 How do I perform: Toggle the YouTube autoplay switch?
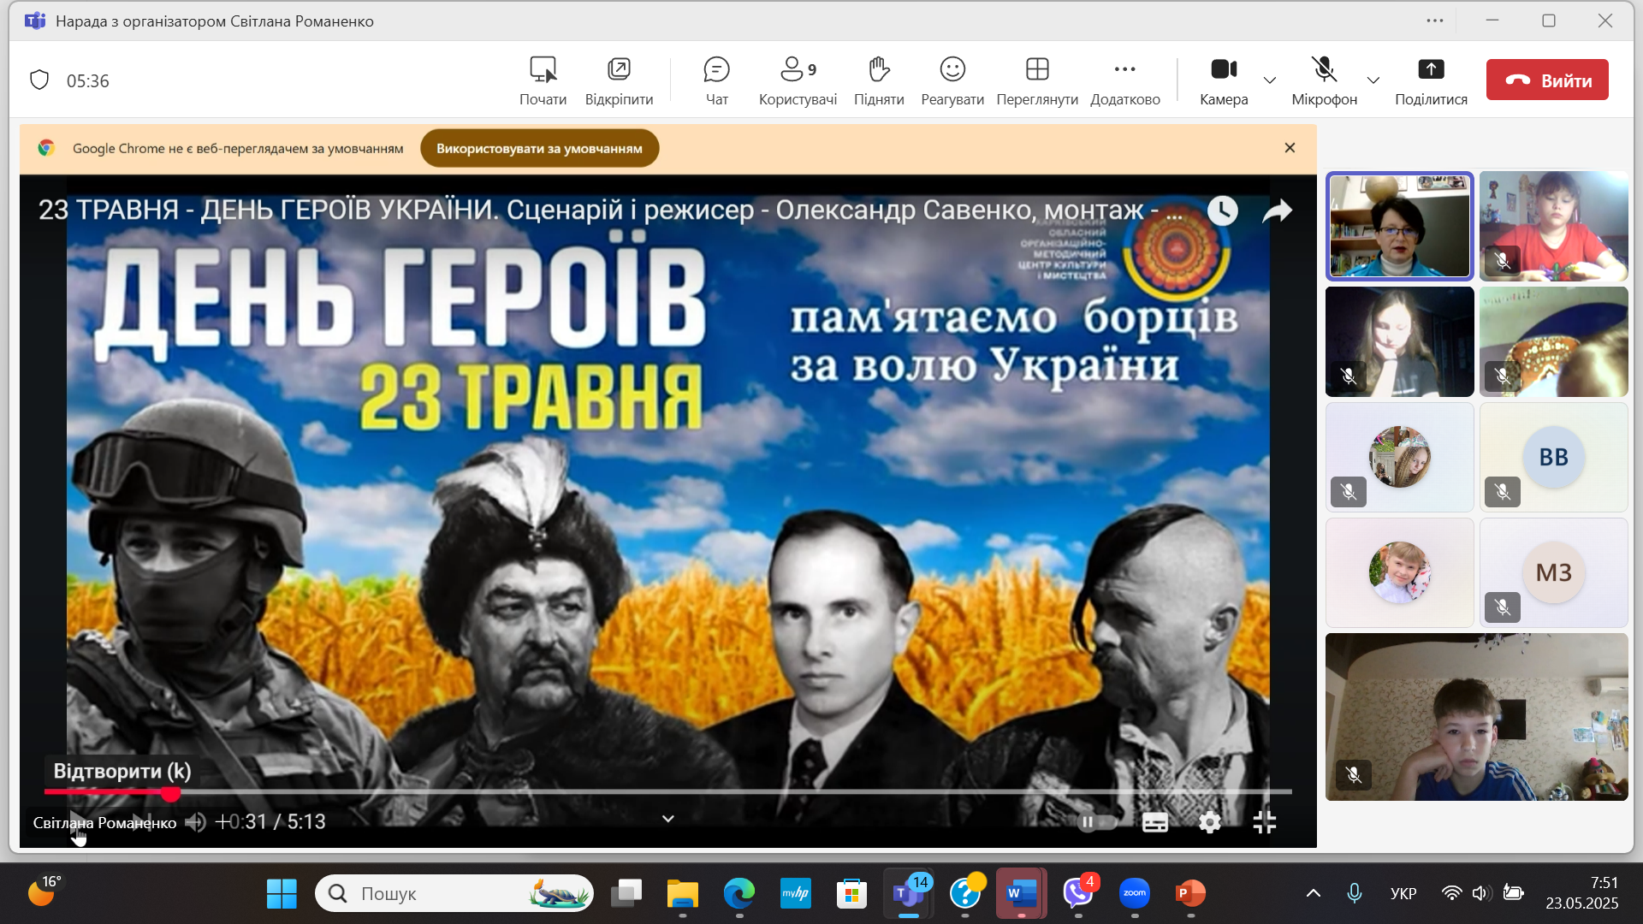tap(1097, 822)
